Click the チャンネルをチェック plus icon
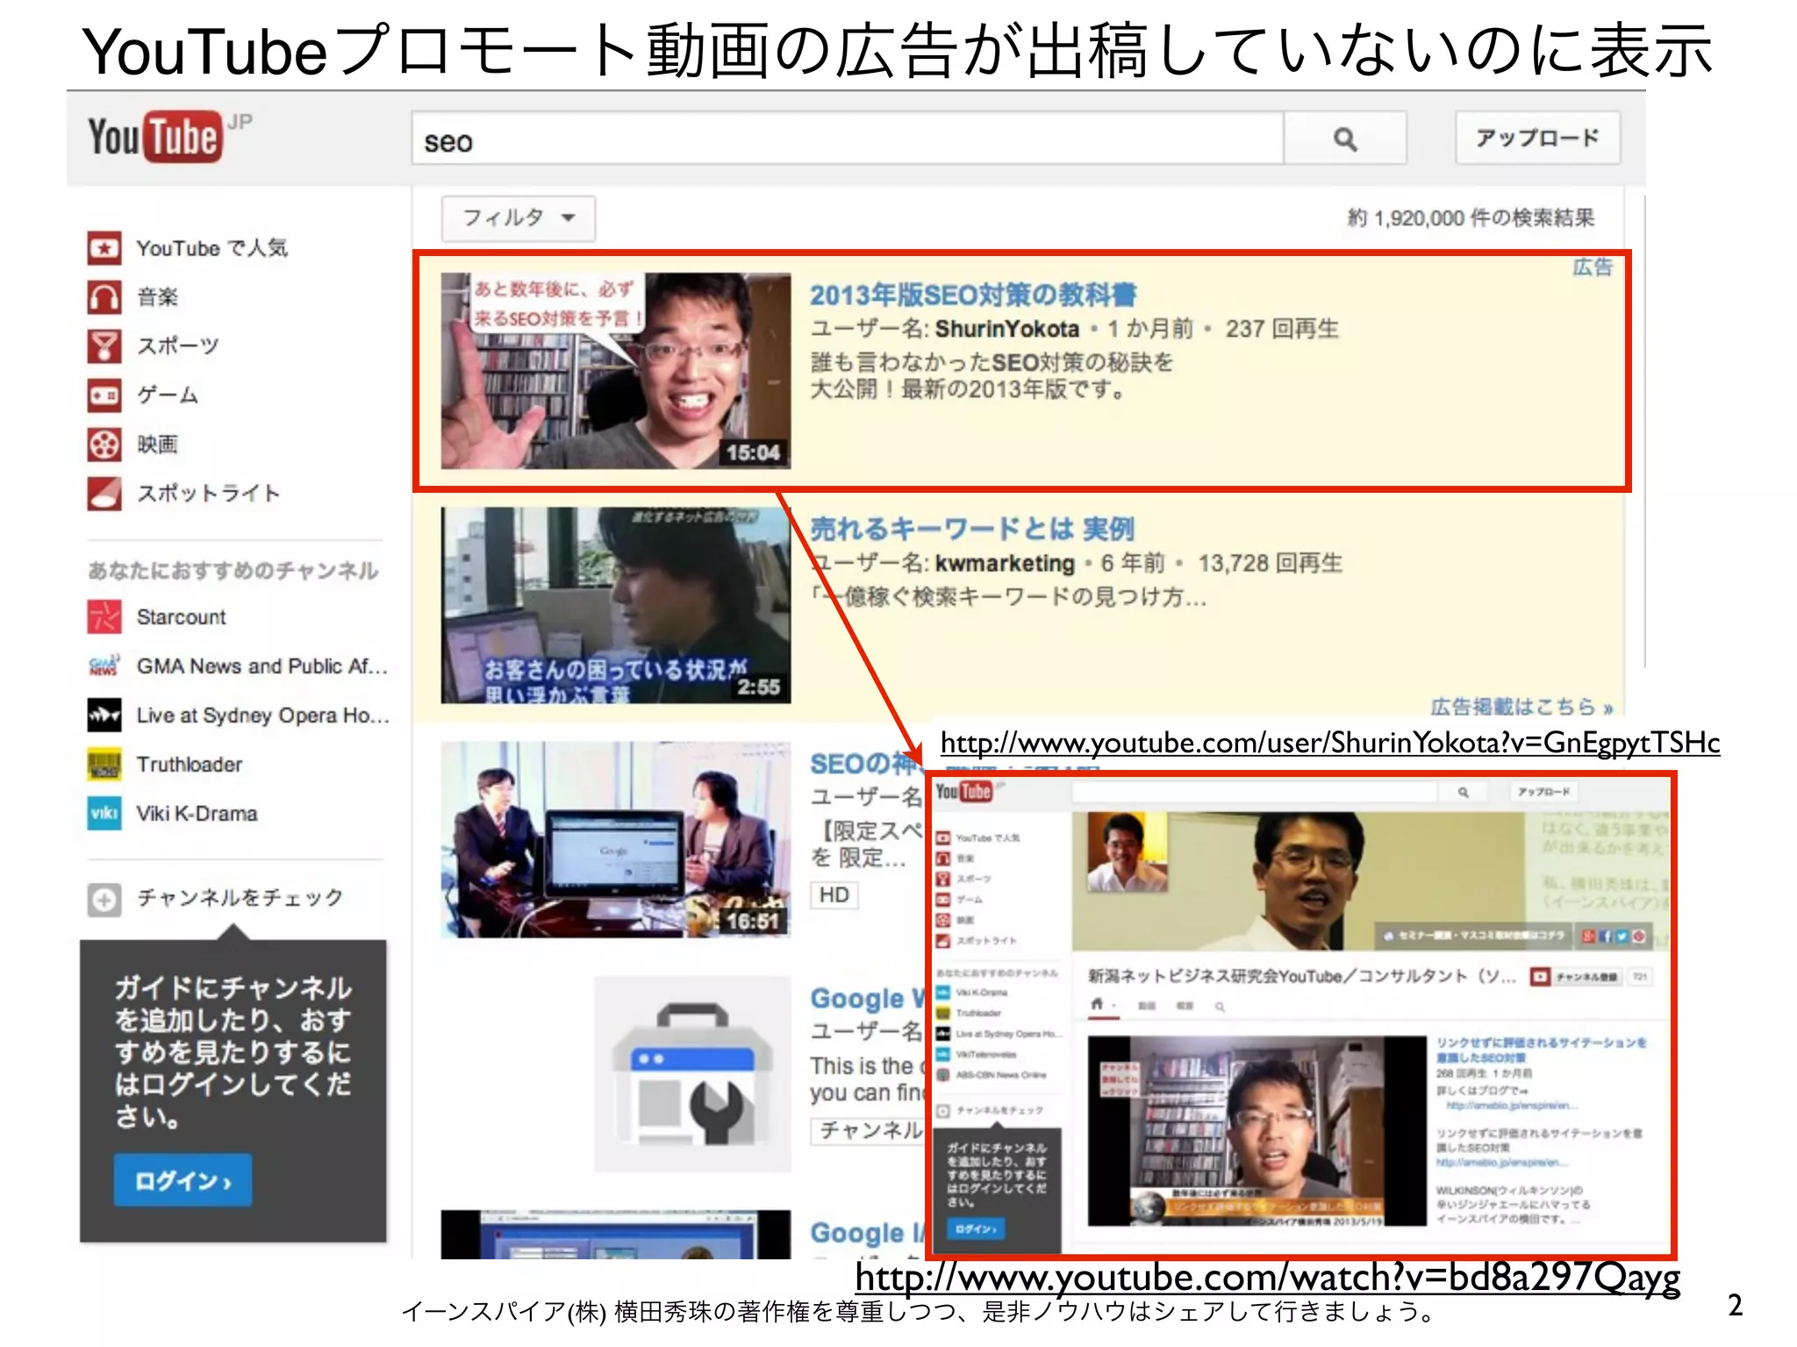1797x1347 pixels. click(x=104, y=899)
